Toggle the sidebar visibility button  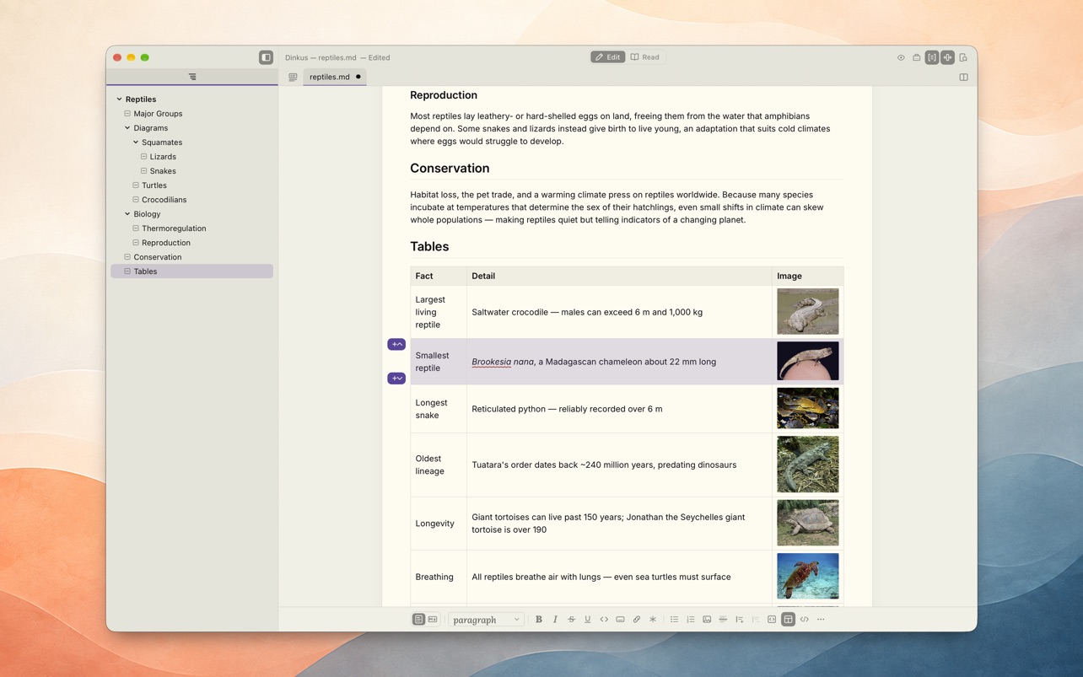[266, 57]
